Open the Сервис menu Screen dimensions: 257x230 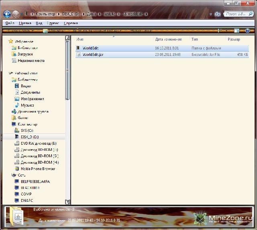[53, 23]
